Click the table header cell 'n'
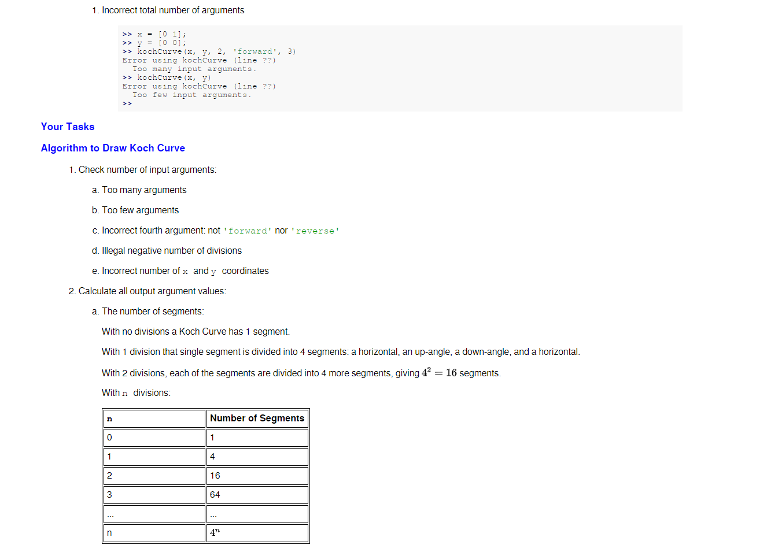The height and width of the screenshot is (552, 767). coord(154,418)
